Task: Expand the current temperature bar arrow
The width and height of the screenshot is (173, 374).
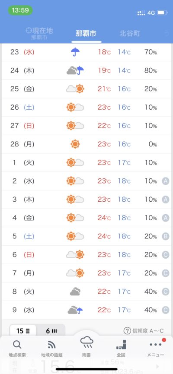Action: tap(157, 366)
